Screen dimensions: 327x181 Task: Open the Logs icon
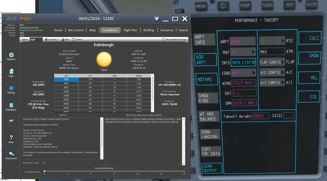pyautogui.click(x=11, y=71)
